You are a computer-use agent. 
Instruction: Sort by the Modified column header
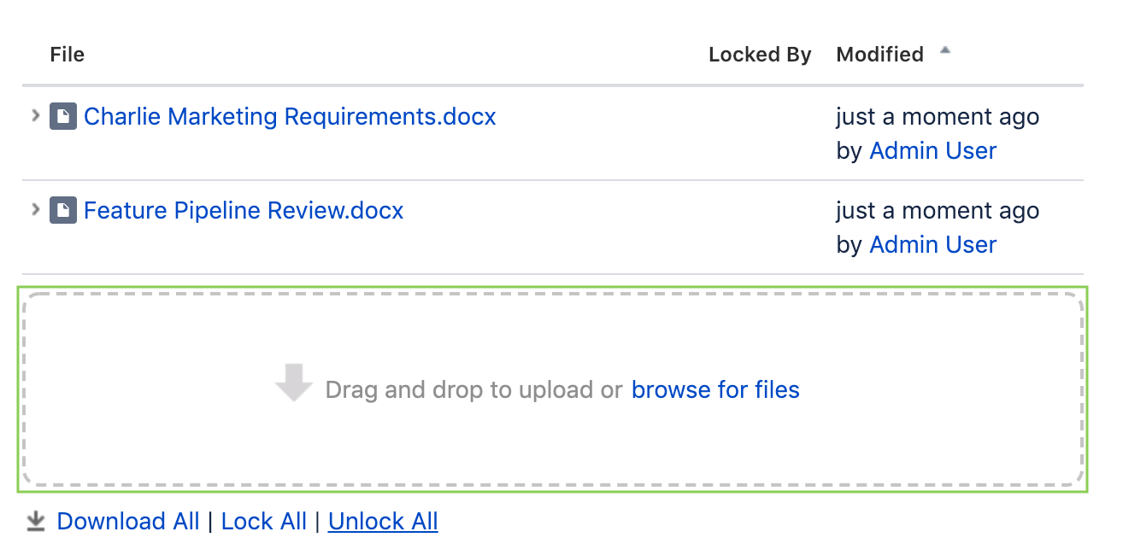point(879,55)
